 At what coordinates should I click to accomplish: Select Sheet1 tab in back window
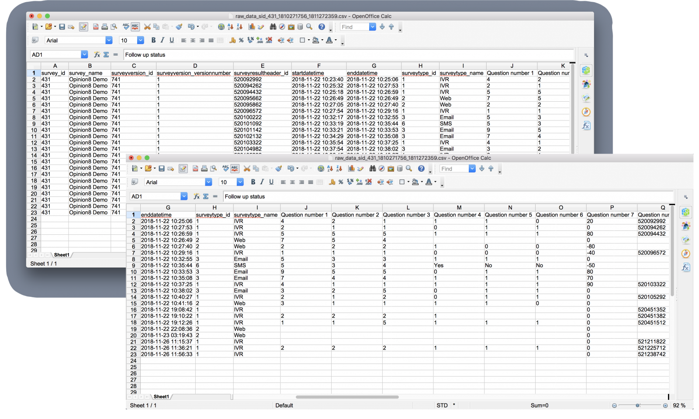click(61, 255)
